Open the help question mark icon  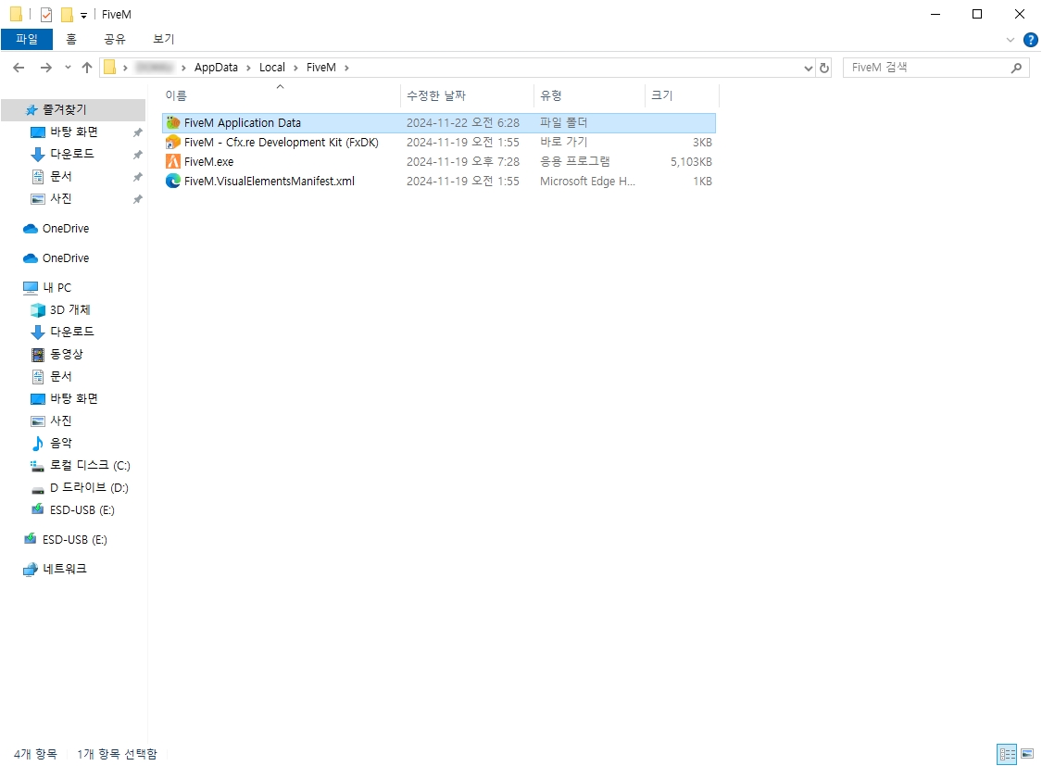tap(1030, 40)
